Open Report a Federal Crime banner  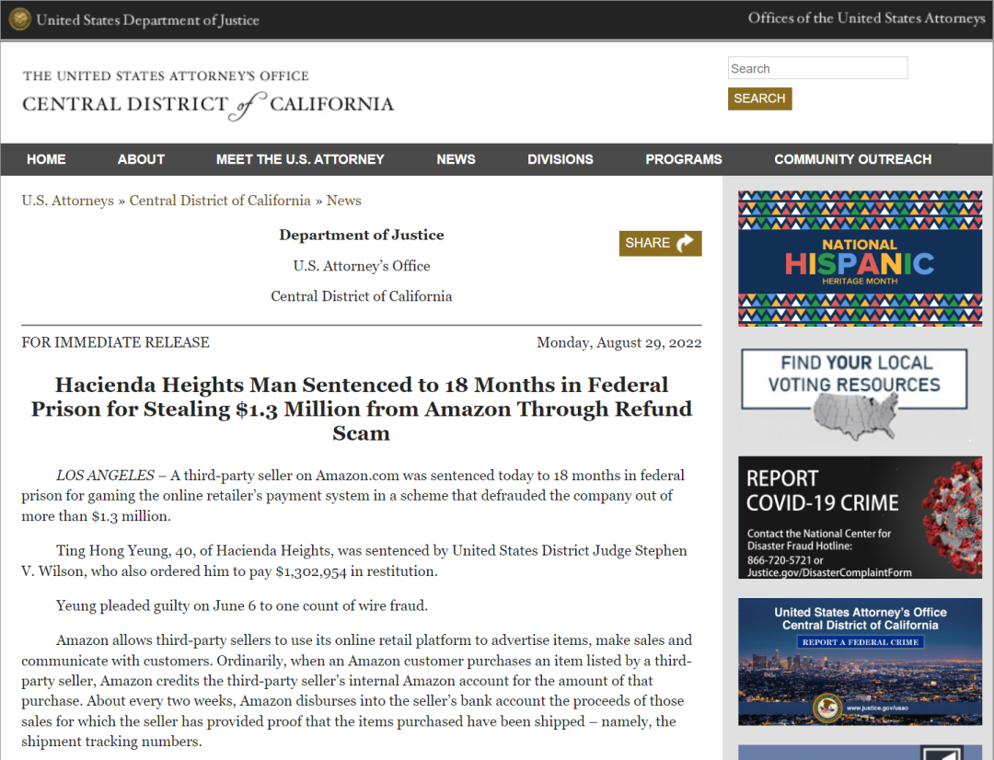(860, 662)
